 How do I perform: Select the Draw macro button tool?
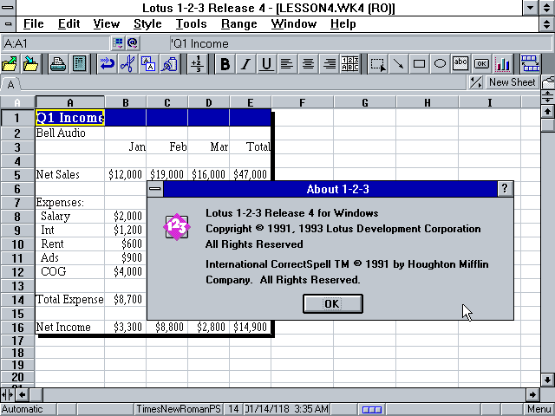pos(482,64)
